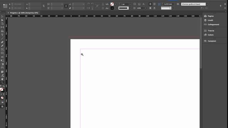Select the Gradient Feather tool
Screen dimensions: 228x128
click(x=2, y=68)
